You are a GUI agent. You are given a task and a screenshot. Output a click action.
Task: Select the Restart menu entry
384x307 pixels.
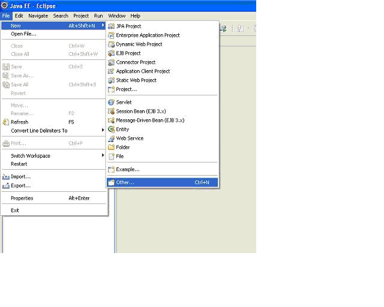point(54,164)
